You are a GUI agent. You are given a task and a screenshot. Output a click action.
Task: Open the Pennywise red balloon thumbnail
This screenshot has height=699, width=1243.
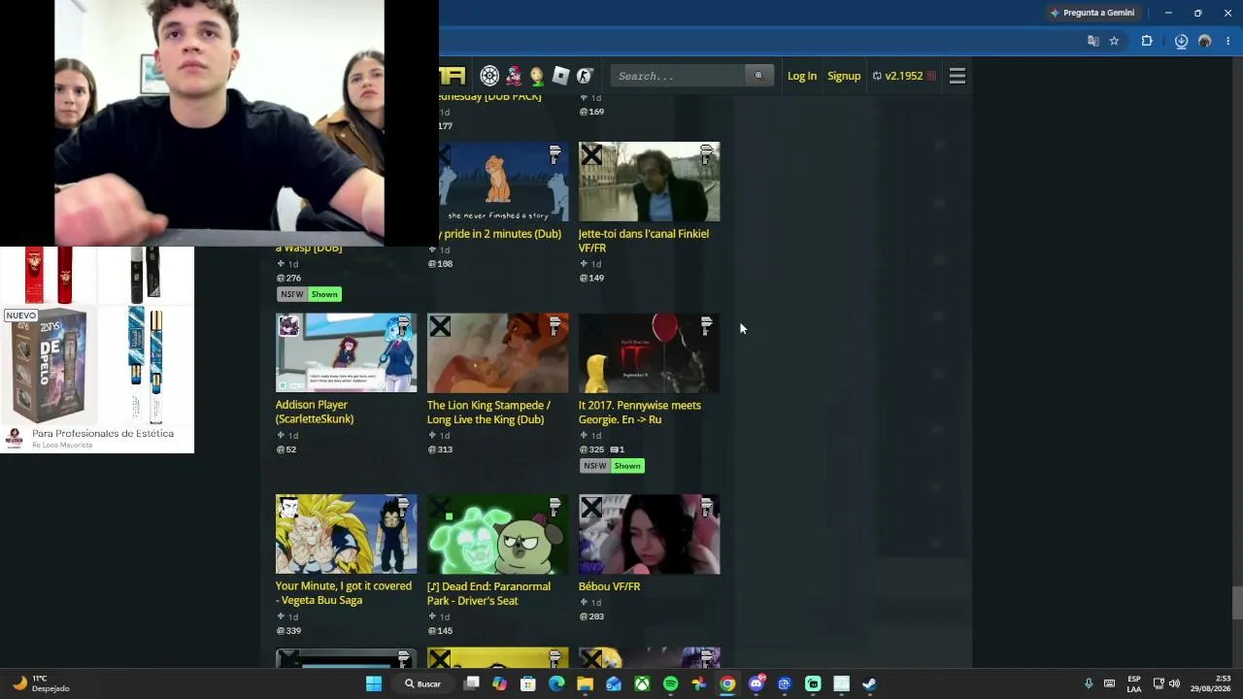tap(650, 352)
